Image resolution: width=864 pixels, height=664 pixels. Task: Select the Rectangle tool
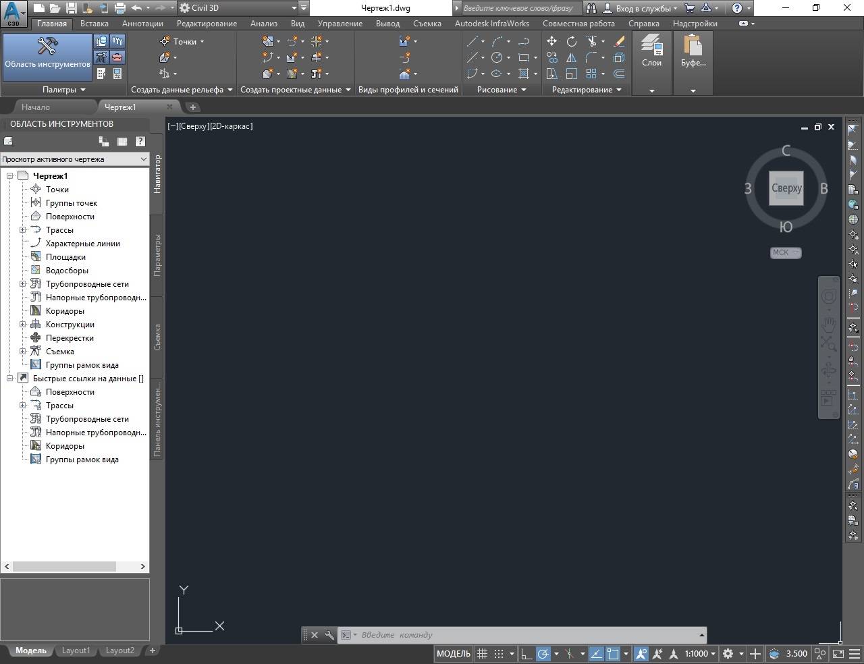pyautogui.click(x=524, y=57)
